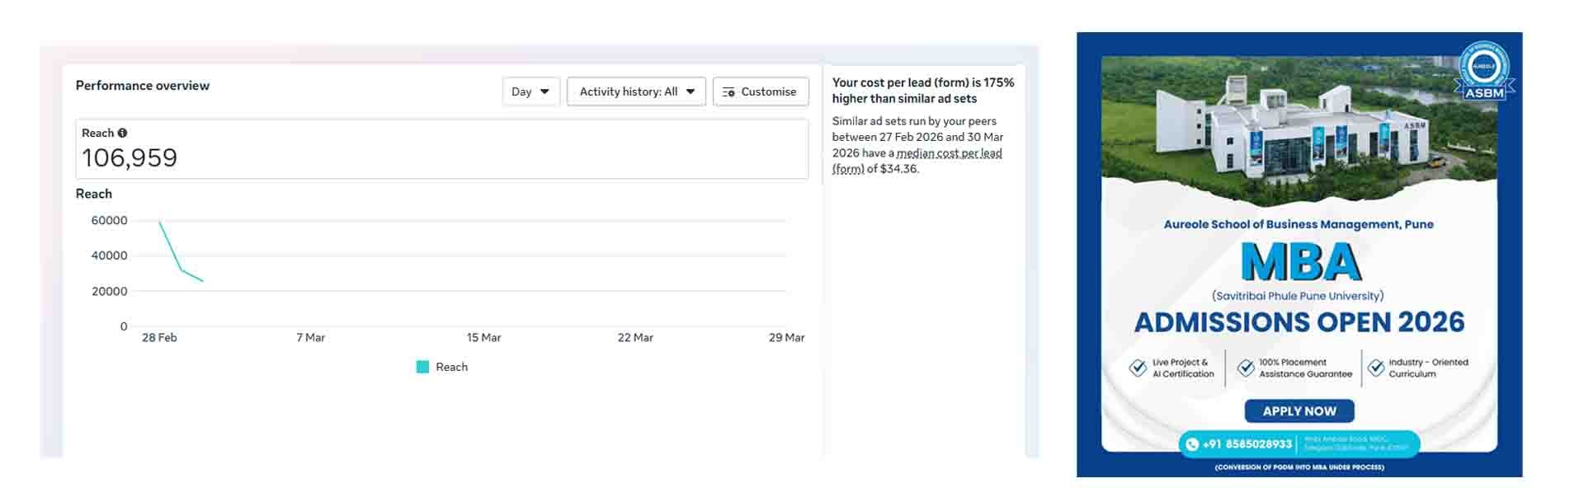Click the 40000 y-axis value

pos(110,256)
